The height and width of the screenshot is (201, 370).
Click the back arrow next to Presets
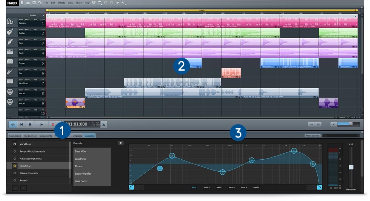tap(121, 143)
